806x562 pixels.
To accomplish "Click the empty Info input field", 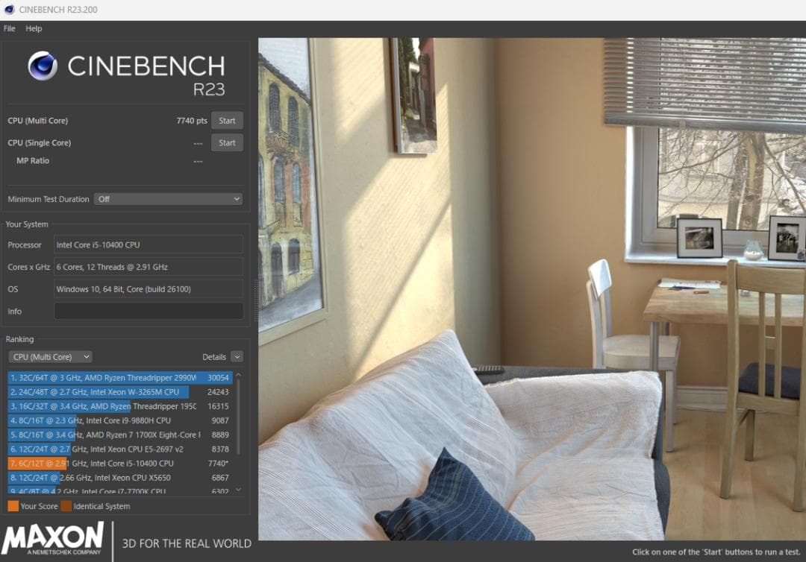I will pyautogui.click(x=149, y=311).
